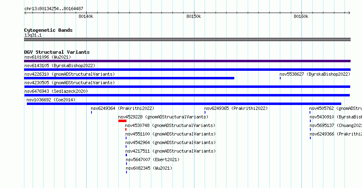Open nsv4226310 (gnomADStructuralVariants) label
This screenshot has height=188, width=362.
tap(70, 74)
